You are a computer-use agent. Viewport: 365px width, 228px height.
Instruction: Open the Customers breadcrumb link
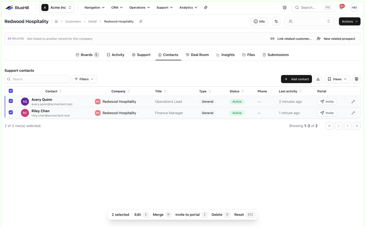pyautogui.click(x=73, y=22)
